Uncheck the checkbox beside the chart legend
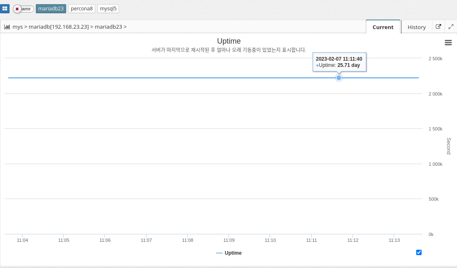457x268 pixels. pos(419,252)
